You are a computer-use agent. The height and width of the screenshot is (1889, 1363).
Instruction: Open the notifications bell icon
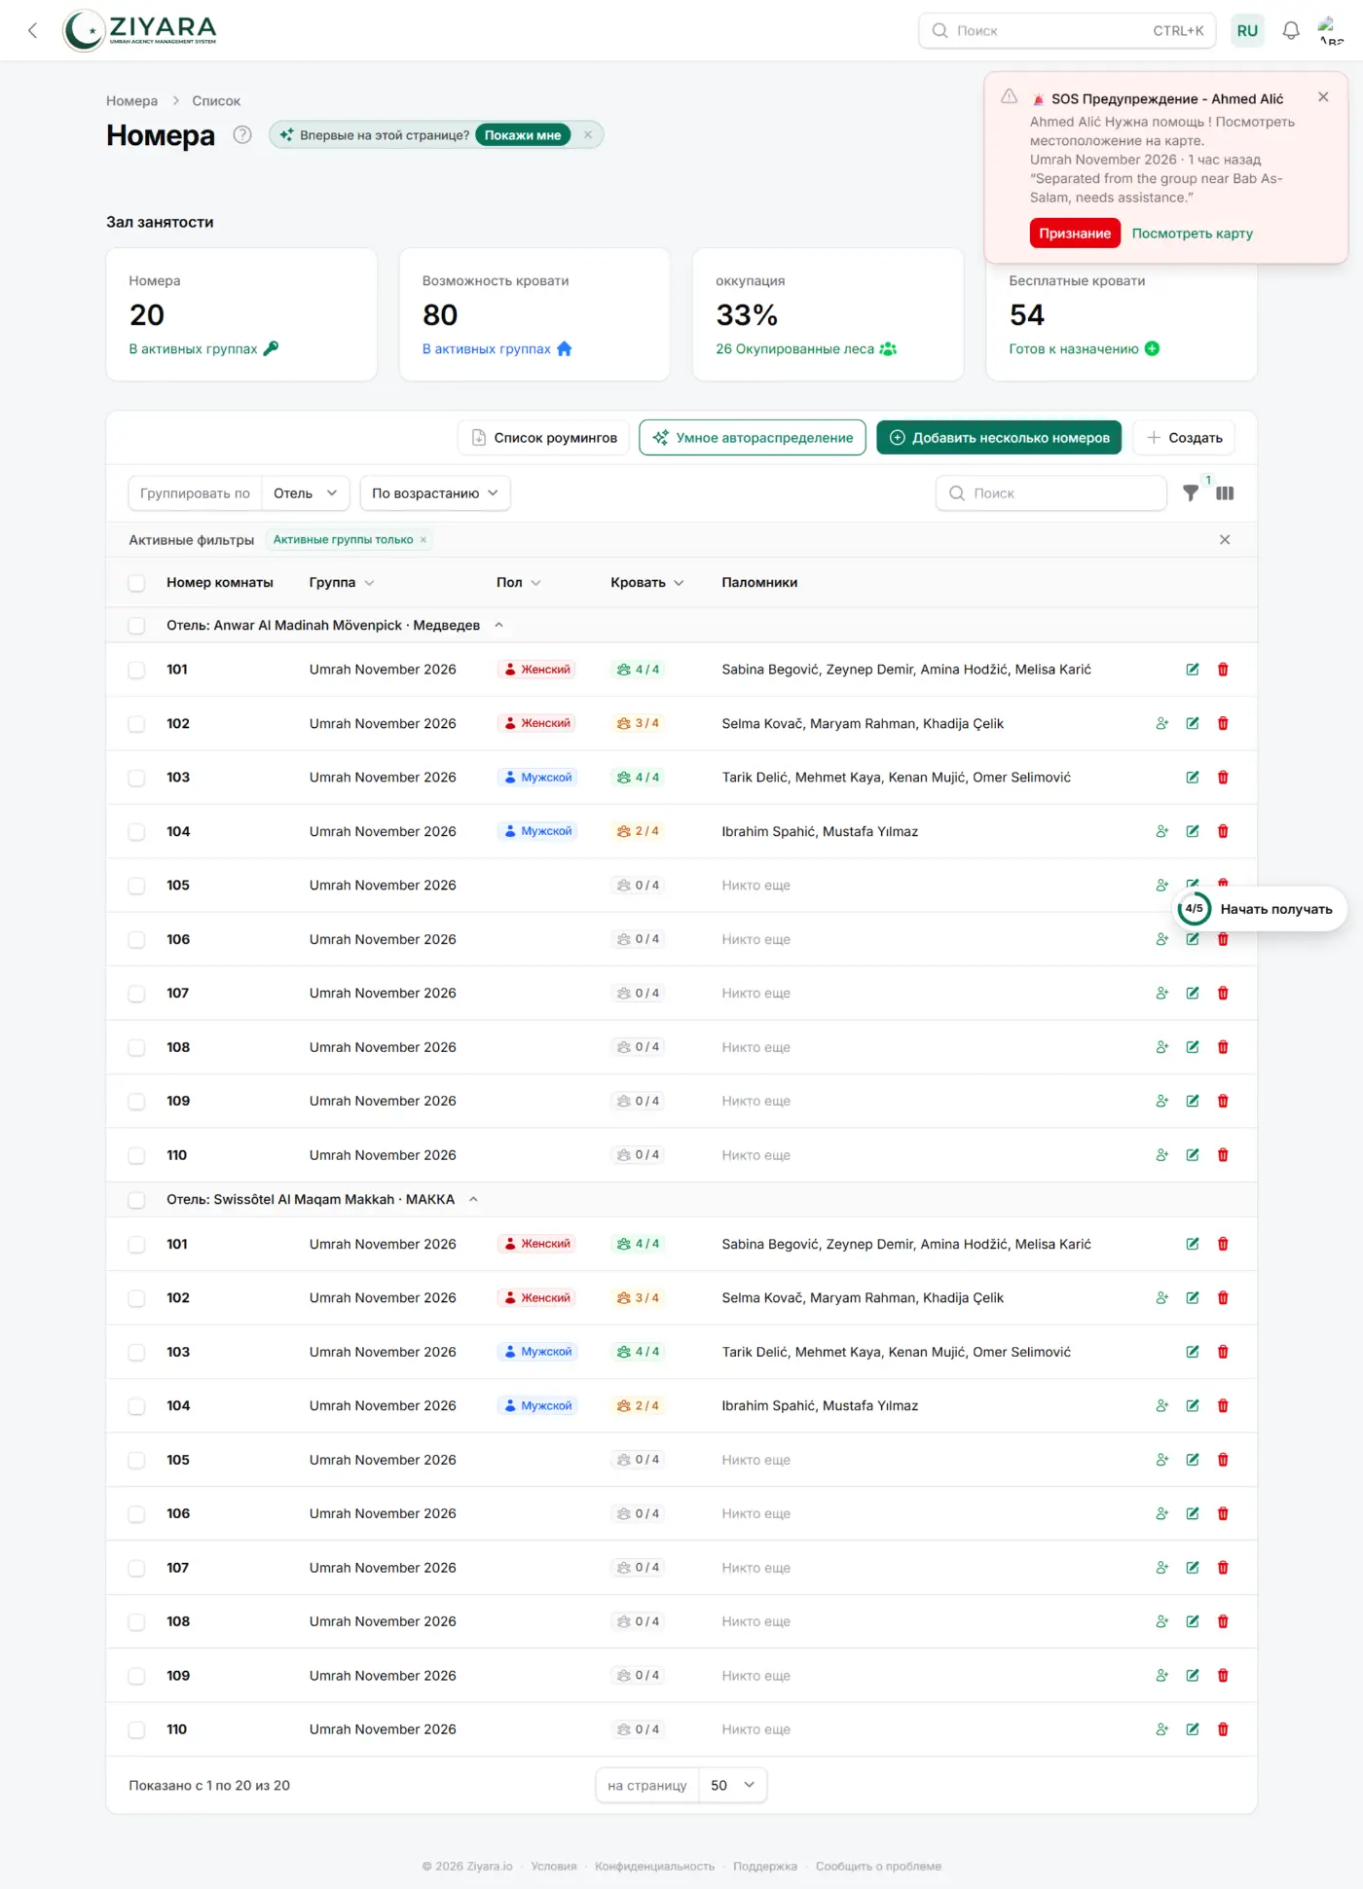click(x=1291, y=30)
